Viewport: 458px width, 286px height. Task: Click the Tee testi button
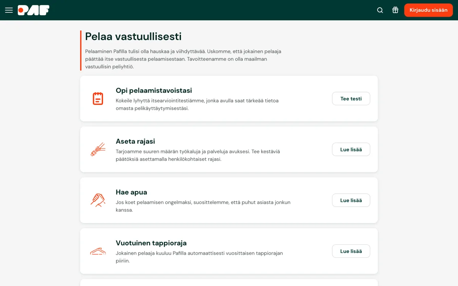pos(351,98)
